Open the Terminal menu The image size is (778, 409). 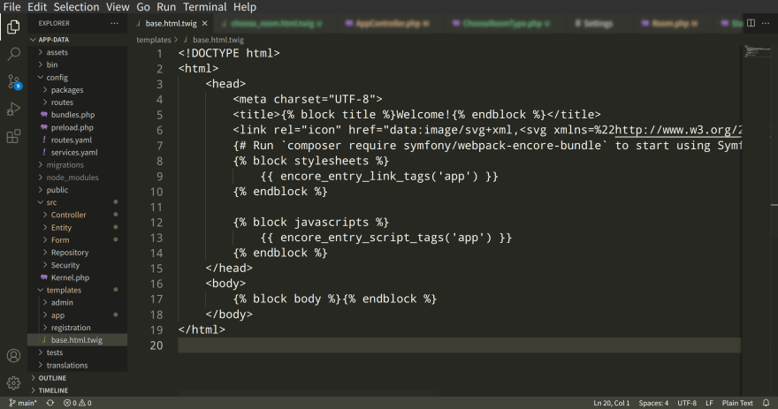[x=205, y=7]
